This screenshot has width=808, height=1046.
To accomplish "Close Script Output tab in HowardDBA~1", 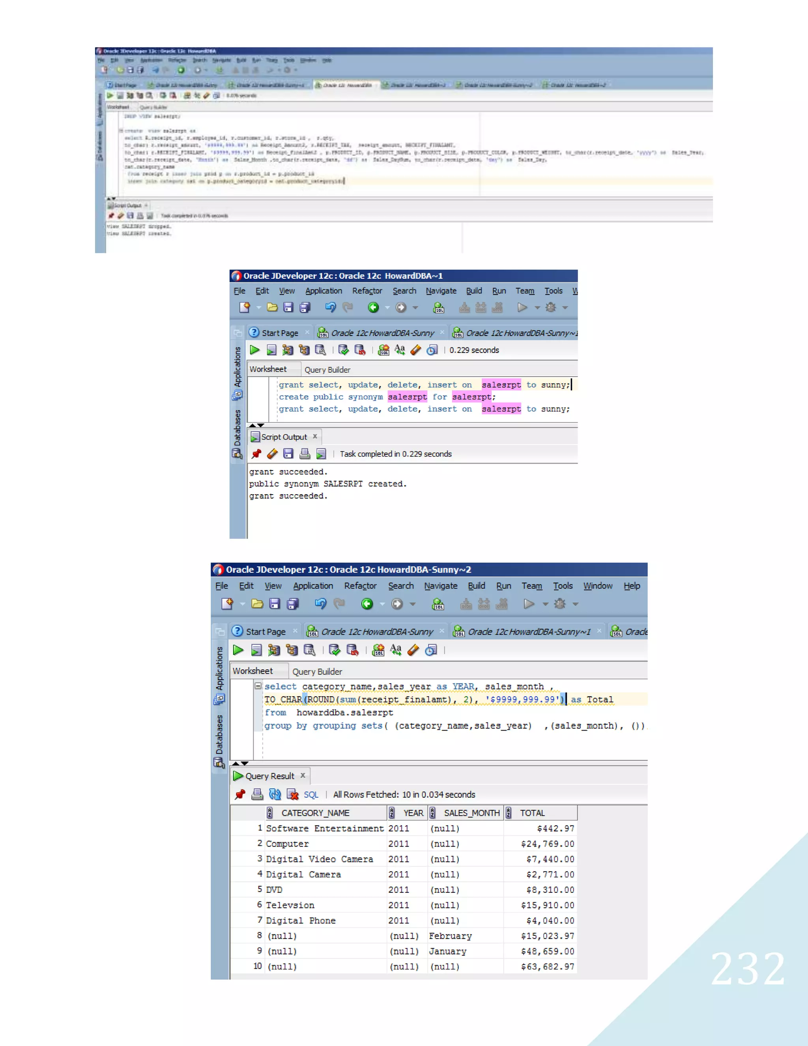I will (315, 436).
